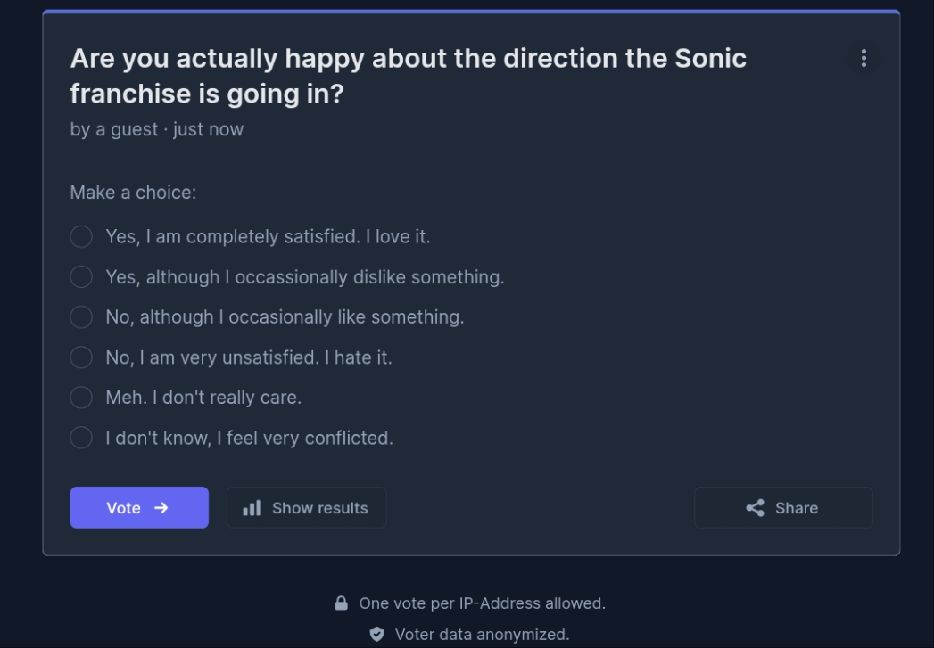Open the three-dot poll options menu
The image size is (934, 648).
863,58
